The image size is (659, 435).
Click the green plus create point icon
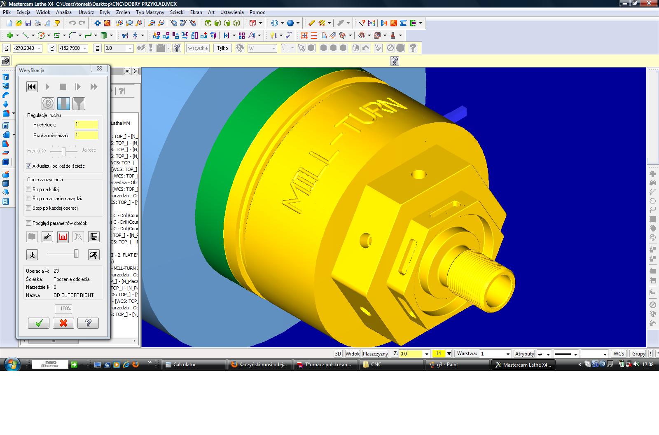pos(9,35)
